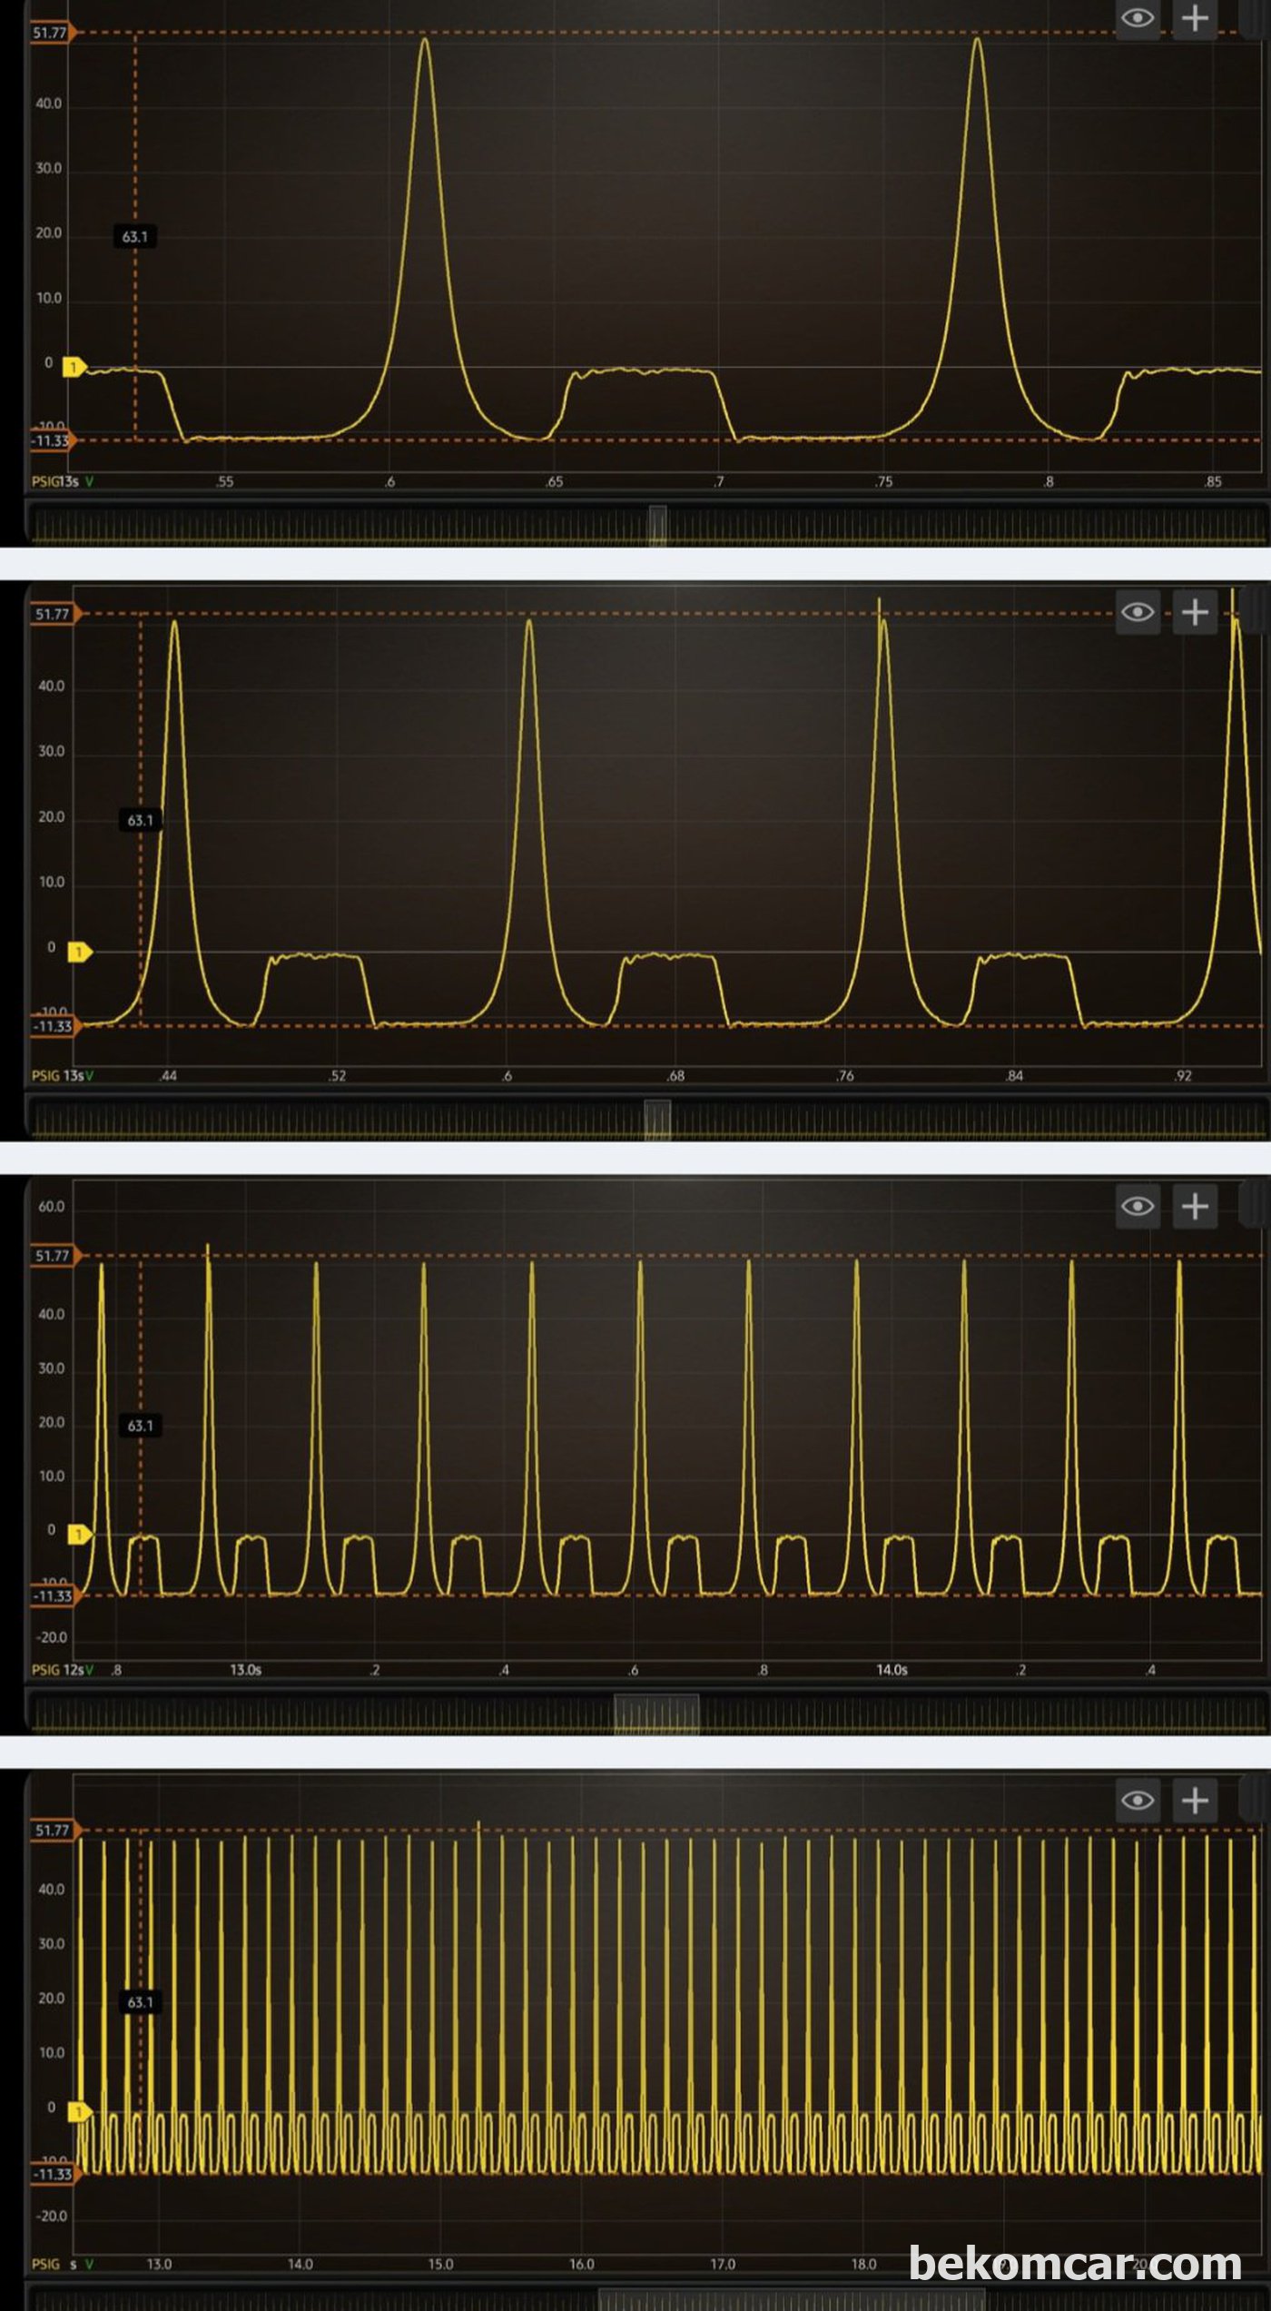Click the 60.0 axis label in third chart
1271x2311 pixels.
click(51, 1207)
